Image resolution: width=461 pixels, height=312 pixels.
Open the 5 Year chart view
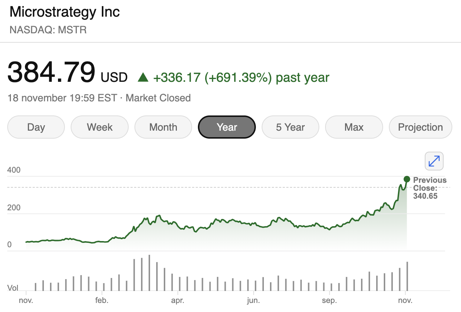coord(290,127)
